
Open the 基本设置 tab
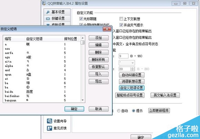pyautogui.click(x=57, y=12)
